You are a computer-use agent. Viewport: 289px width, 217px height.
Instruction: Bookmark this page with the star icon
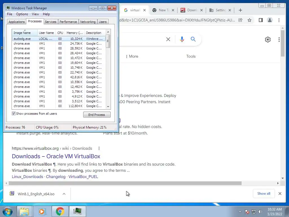(x=249, y=20)
